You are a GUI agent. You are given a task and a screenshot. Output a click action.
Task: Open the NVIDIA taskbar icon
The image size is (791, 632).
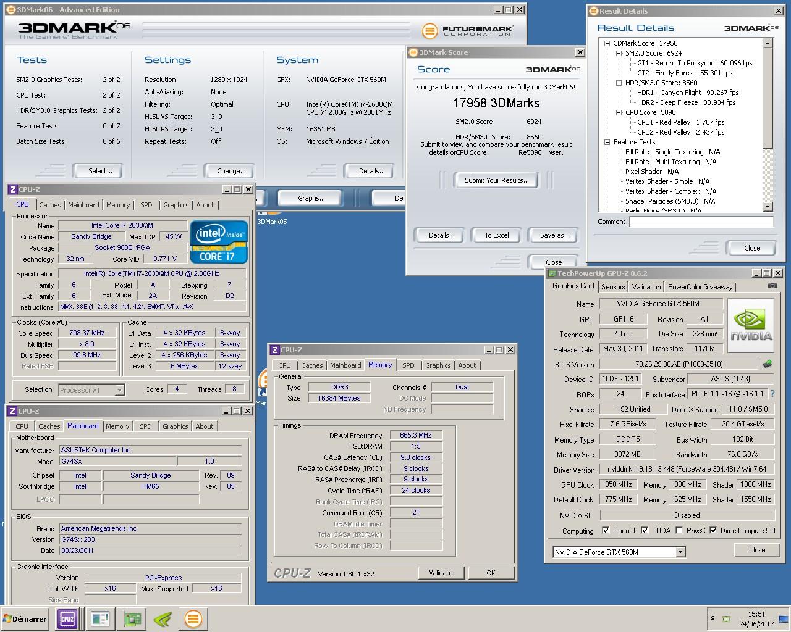[x=162, y=619]
